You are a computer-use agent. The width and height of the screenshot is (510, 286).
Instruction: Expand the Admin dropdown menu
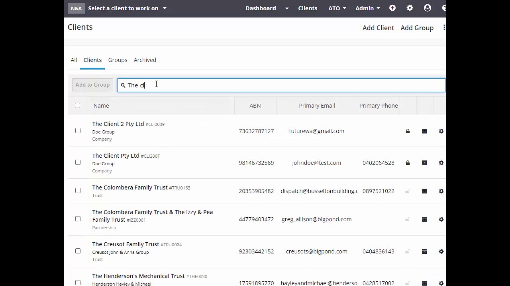(x=367, y=8)
